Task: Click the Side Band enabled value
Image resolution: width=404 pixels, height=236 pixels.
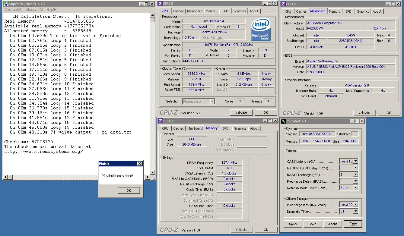Action: (331, 96)
